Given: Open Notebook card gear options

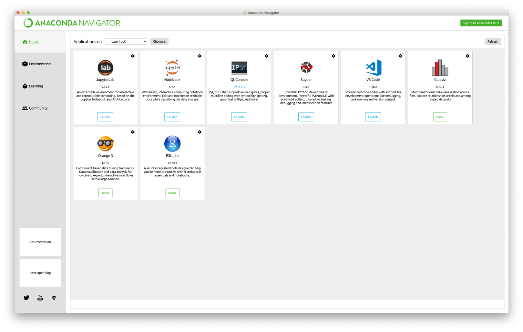Looking at the screenshot, I should click(200, 56).
